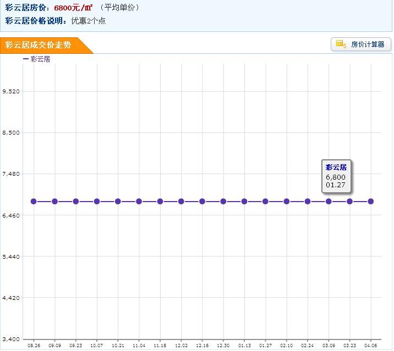Click the data point for 04.06
The width and height of the screenshot is (394, 351).
(371, 202)
